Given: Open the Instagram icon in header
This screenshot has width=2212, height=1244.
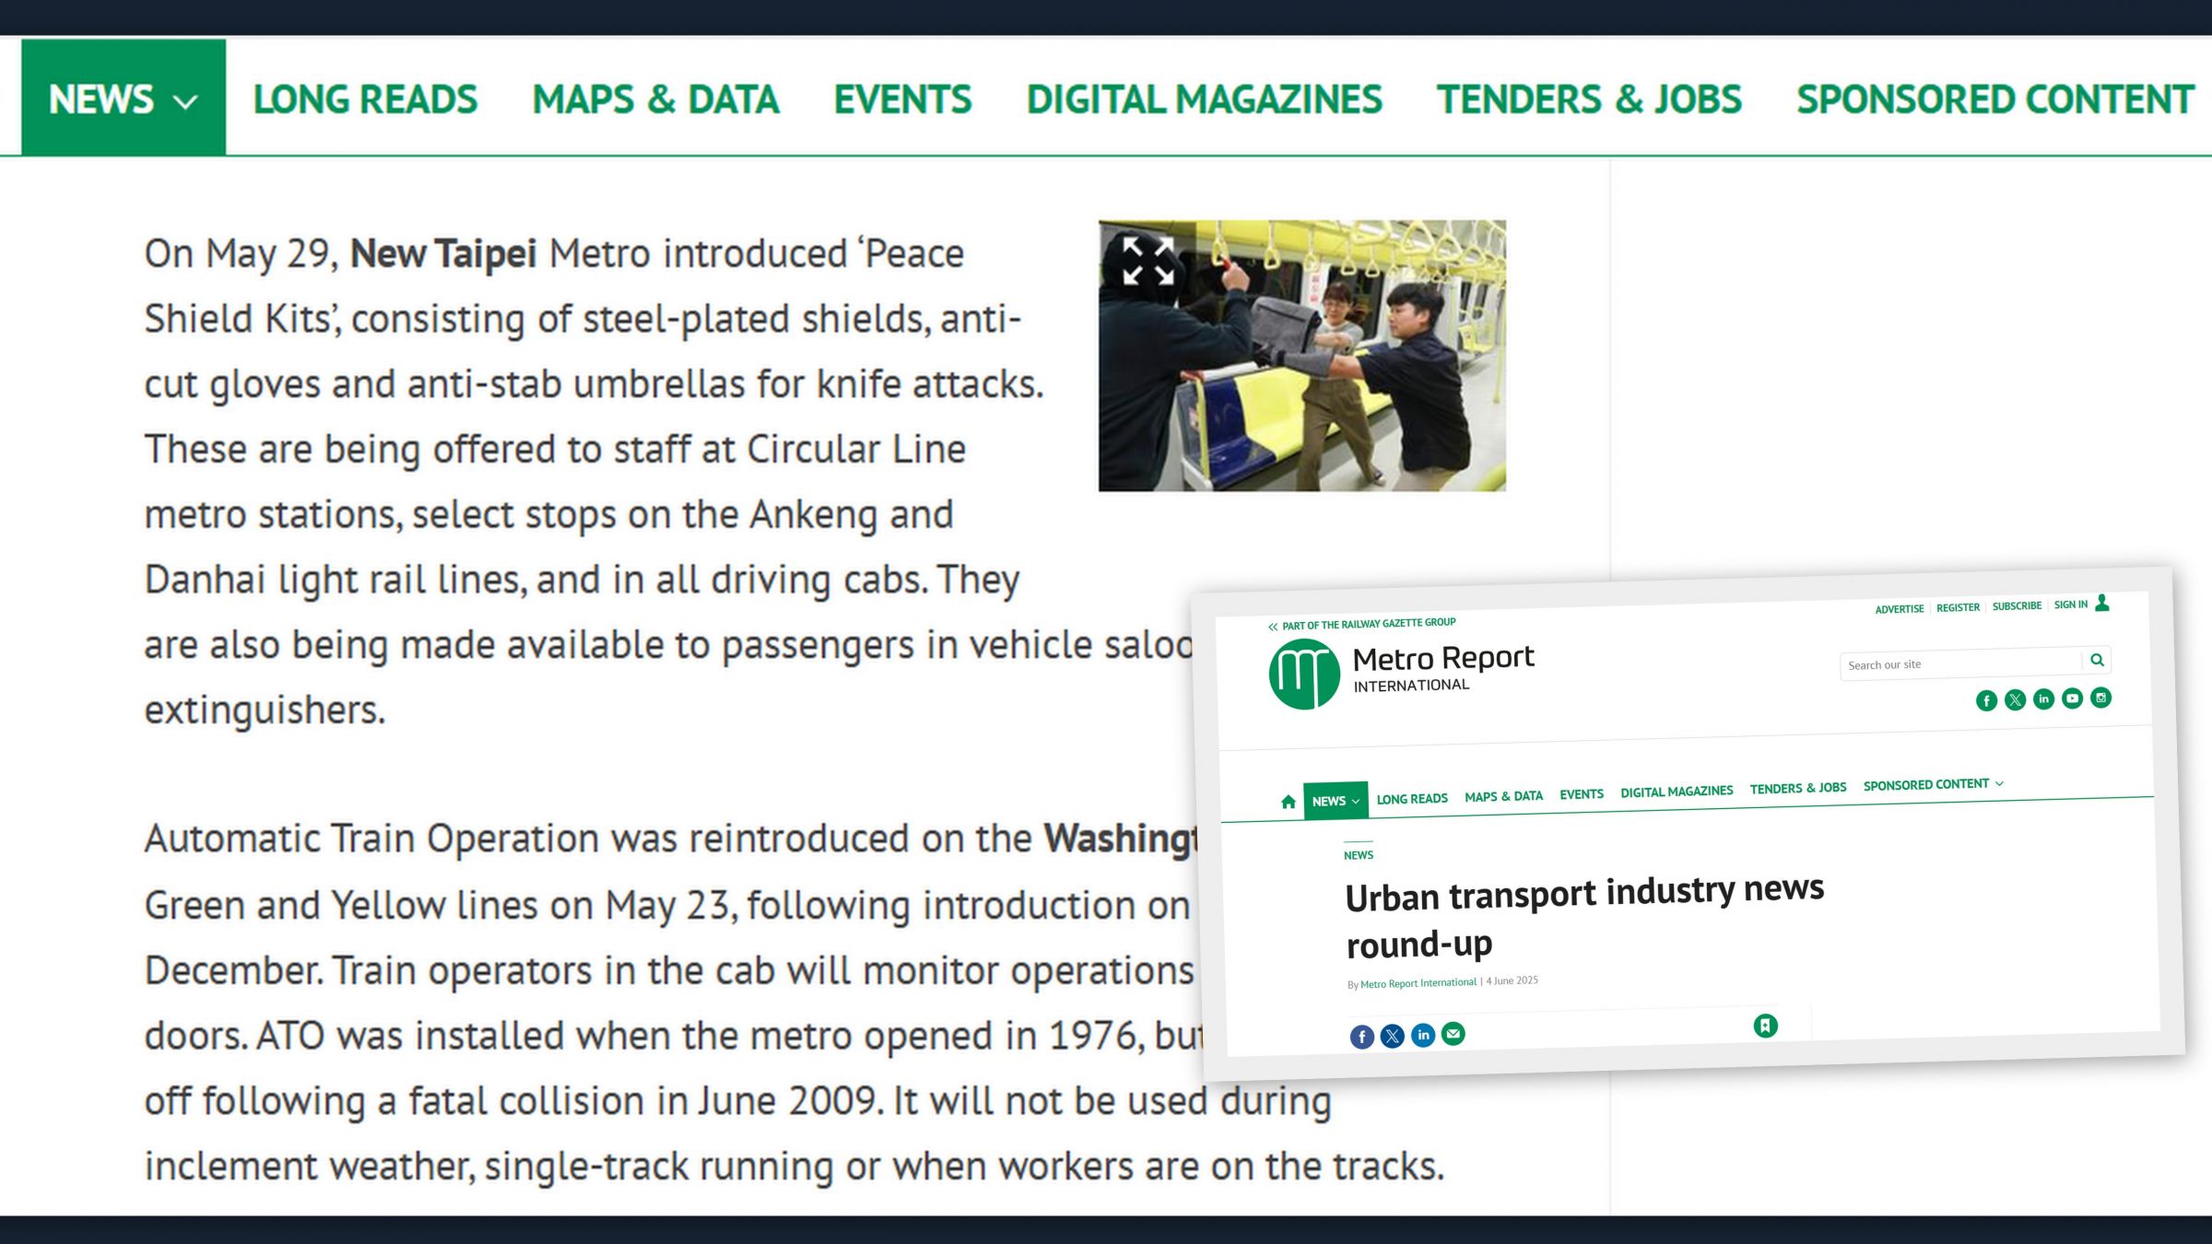Looking at the screenshot, I should 2100,698.
